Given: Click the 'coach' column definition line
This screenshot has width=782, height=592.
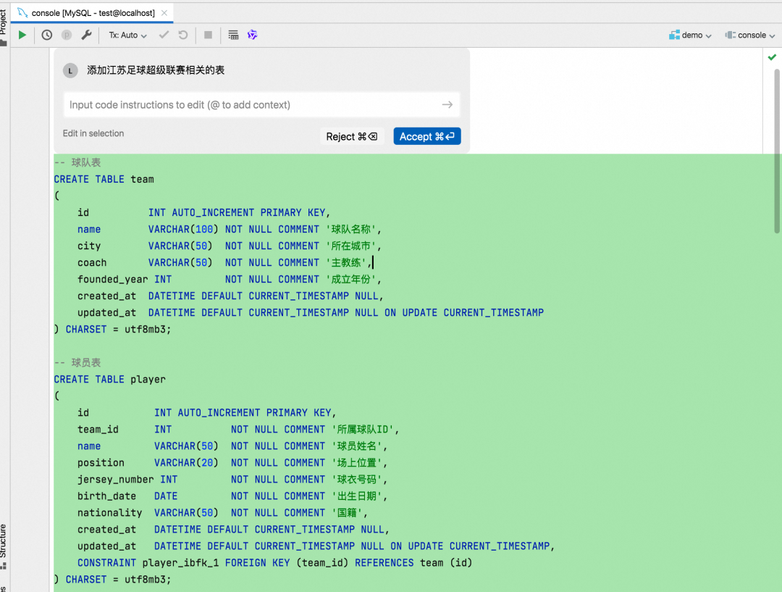Looking at the screenshot, I should [225, 262].
